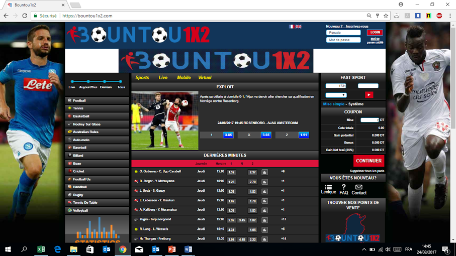Select the Demain time filter dot

(x=105, y=81)
